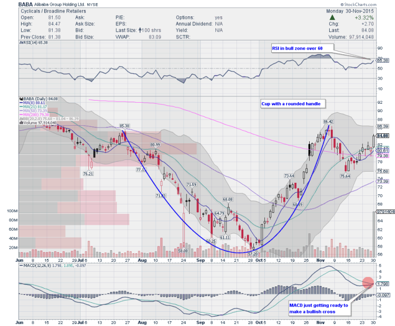
Task: Click the Chg value +2.70
Action: tap(367, 24)
